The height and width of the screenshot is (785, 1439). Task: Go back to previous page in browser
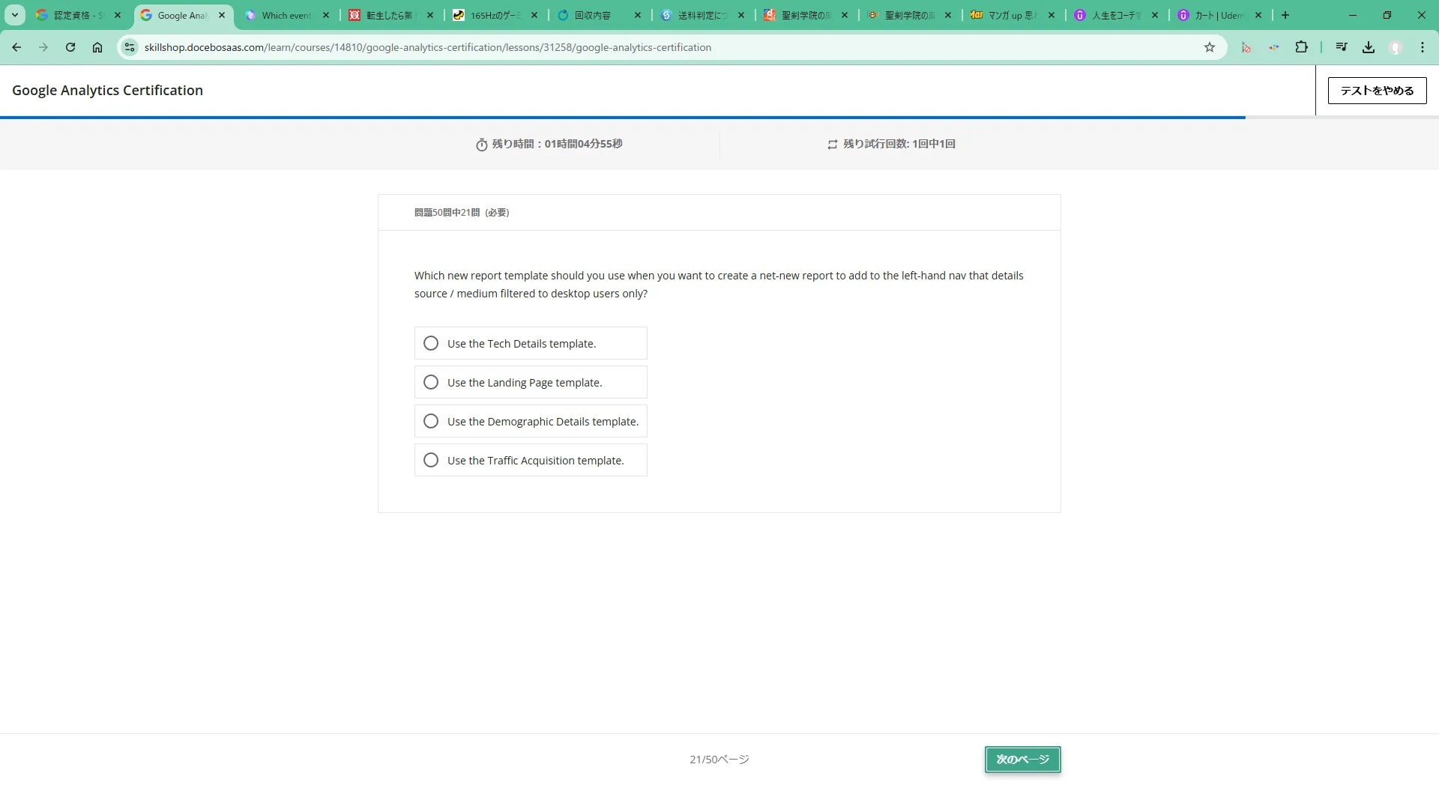pos(16,47)
